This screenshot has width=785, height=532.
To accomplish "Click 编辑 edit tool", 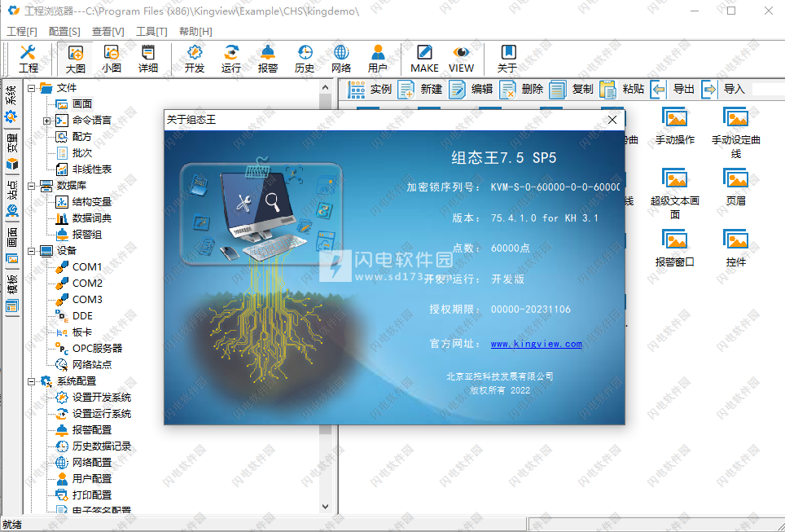I will [x=471, y=89].
